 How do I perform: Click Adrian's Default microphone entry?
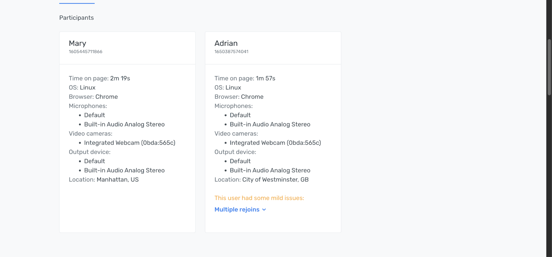(240, 115)
